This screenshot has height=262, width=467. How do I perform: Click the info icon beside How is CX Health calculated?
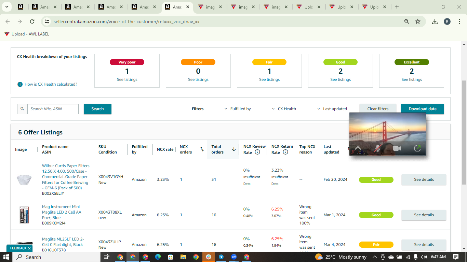(20, 84)
